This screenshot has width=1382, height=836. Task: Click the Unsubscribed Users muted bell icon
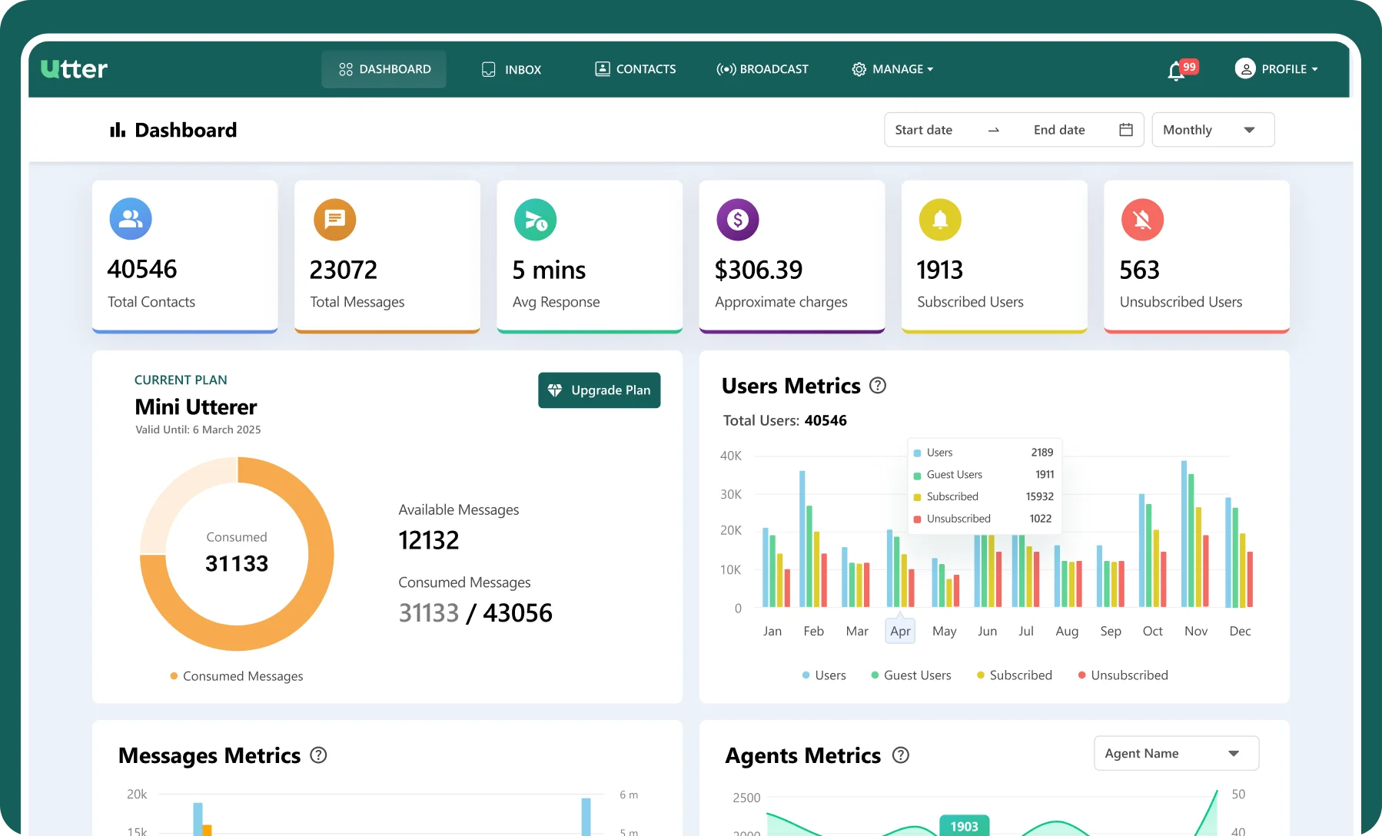[x=1142, y=220]
